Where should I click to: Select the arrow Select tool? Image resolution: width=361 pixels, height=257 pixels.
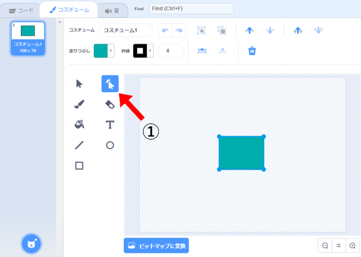79,84
